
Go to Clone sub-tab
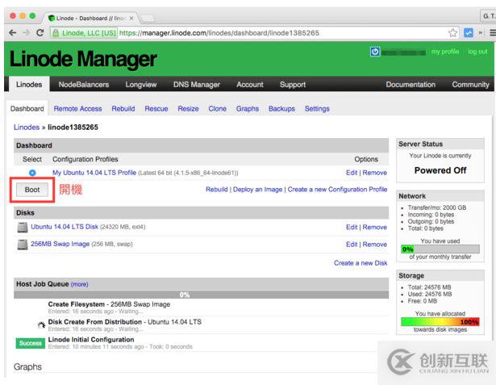[217, 109]
